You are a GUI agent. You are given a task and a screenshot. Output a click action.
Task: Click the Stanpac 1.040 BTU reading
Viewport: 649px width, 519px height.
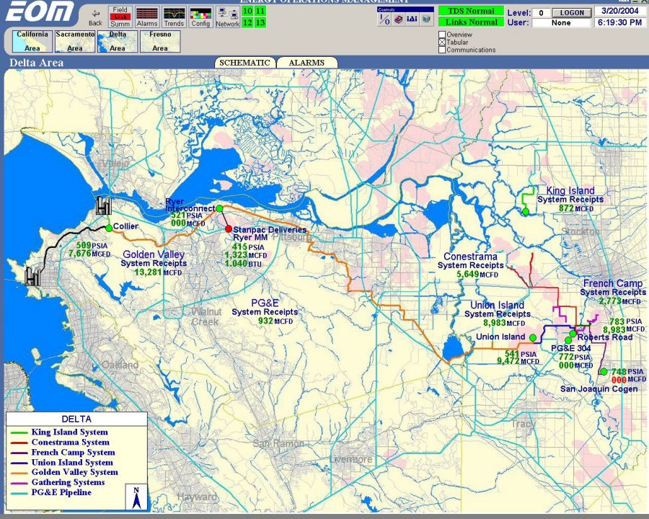pos(242,263)
